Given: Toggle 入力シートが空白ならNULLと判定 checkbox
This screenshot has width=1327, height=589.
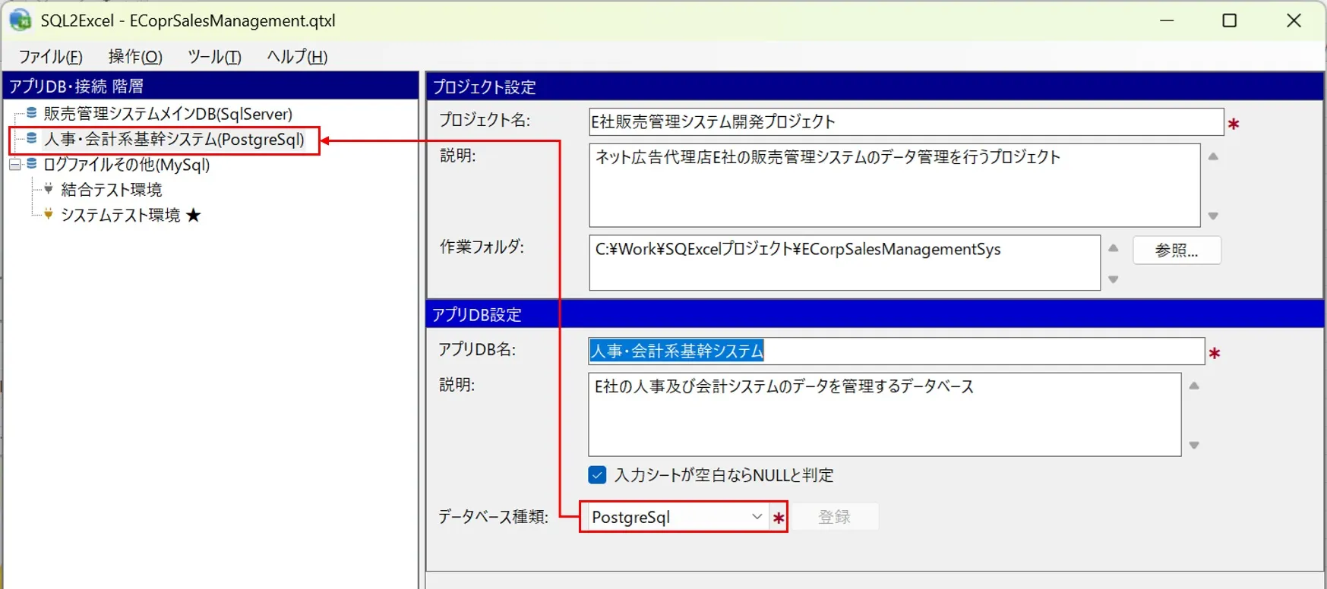Looking at the screenshot, I should (597, 475).
